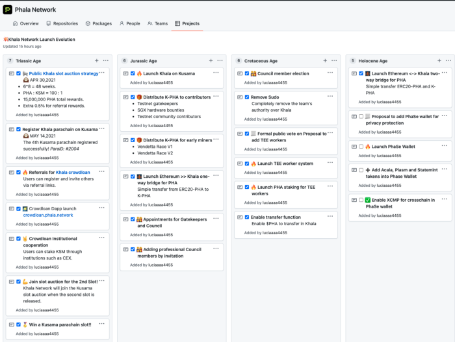
Task: Click note icon on Appointments for Gatekeepers card
Action: tap(125, 219)
